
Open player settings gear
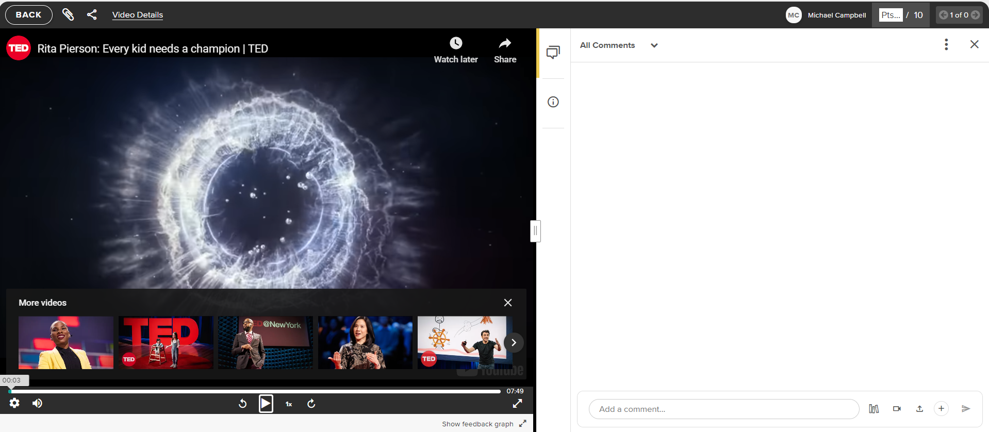point(14,403)
